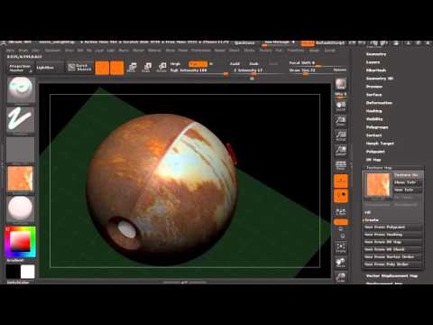This screenshot has height=325, width=433.
Task: Select the black secondary color swatch
Action: click(14, 272)
